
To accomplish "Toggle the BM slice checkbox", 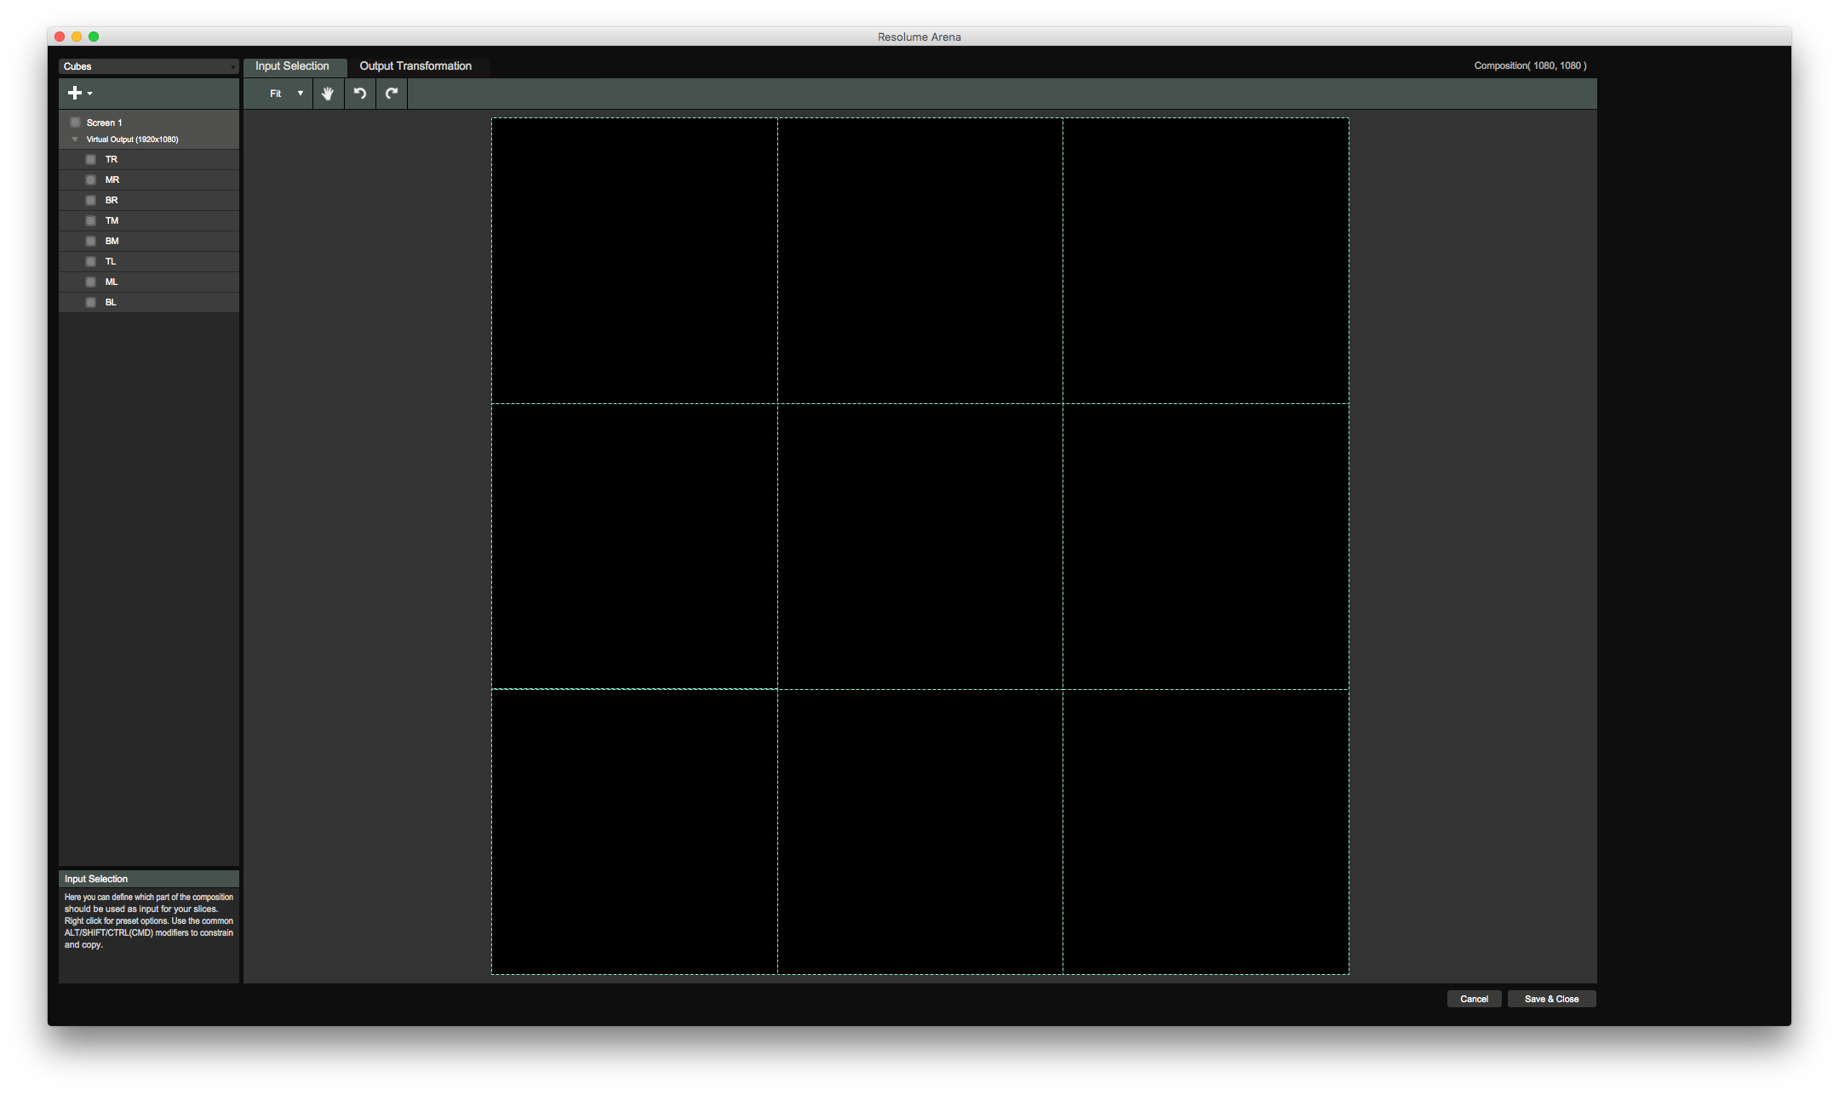I will [x=91, y=241].
